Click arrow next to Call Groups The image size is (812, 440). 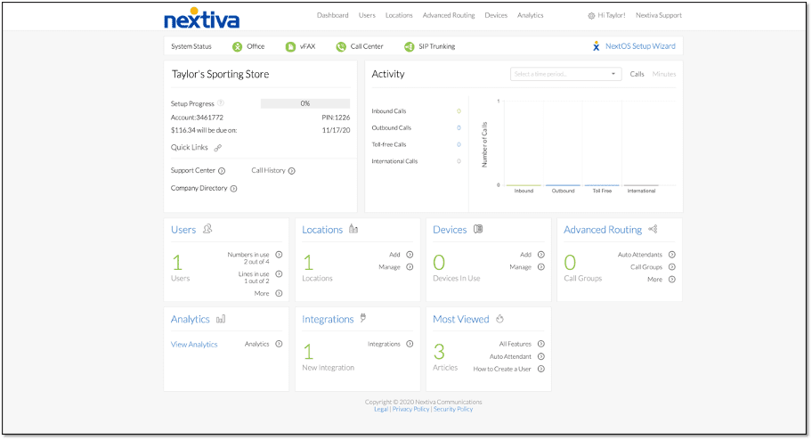[x=671, y=267]
